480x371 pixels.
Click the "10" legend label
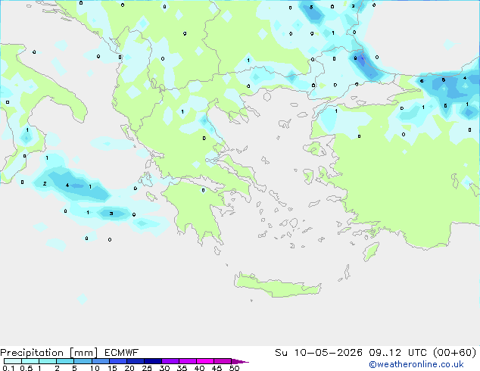pos(95,368)
